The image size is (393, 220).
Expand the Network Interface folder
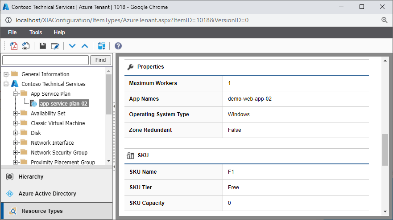coord(15,143)
